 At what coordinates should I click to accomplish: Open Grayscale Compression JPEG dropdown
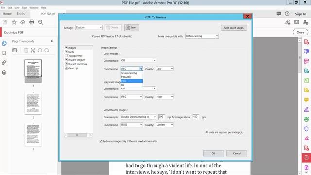[x=132, y=97]
